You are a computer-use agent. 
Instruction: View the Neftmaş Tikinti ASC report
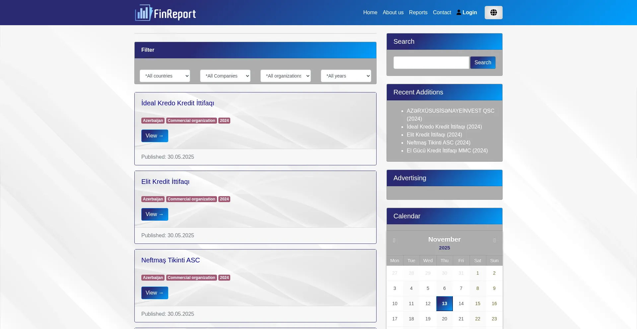tap(155, 293)
